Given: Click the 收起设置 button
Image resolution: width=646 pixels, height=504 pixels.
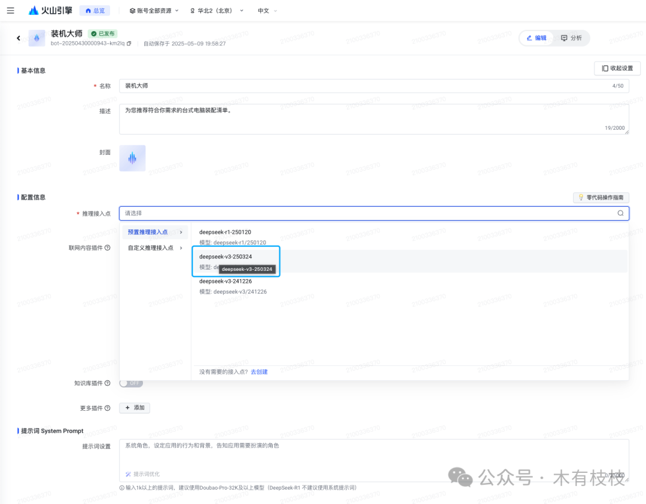Looking at the screenshot, I should (617, 68).
